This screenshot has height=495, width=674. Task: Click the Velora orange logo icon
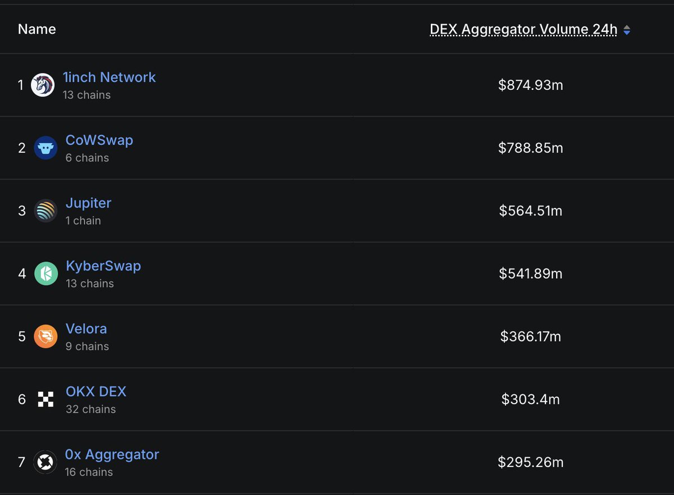(45, 337)
